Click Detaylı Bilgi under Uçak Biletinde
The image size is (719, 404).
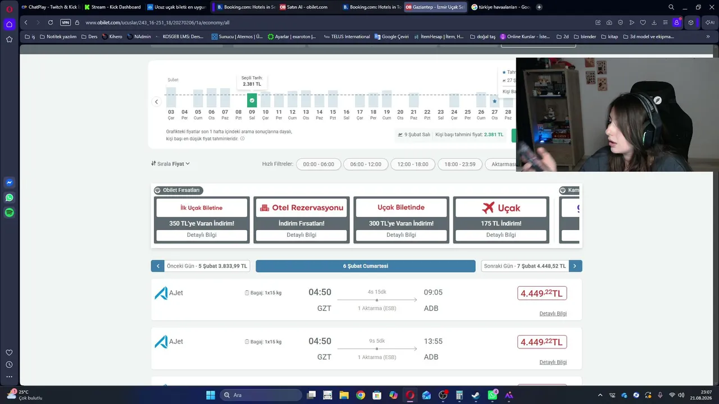(x=401, y=235)
